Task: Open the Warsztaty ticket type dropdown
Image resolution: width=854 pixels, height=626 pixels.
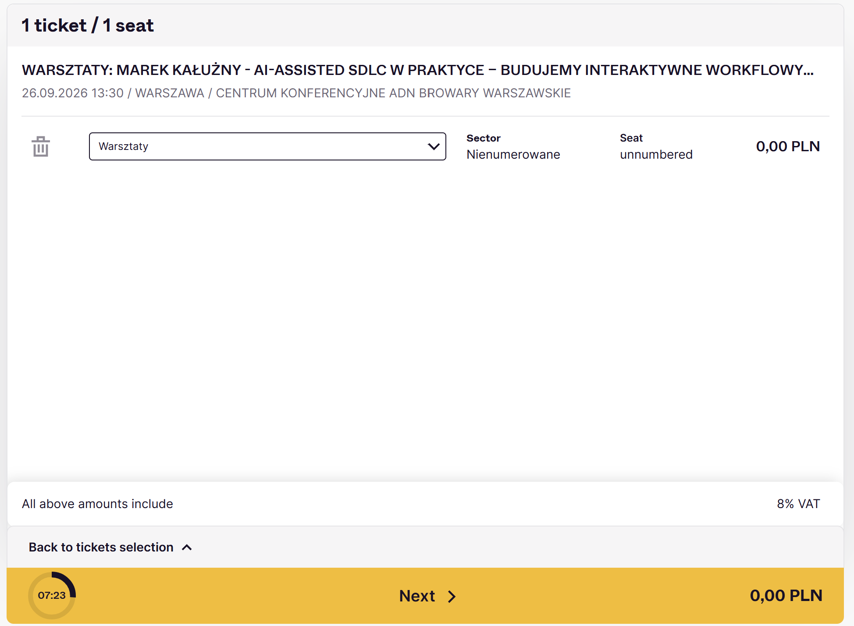Action: [x=267, y=146]
